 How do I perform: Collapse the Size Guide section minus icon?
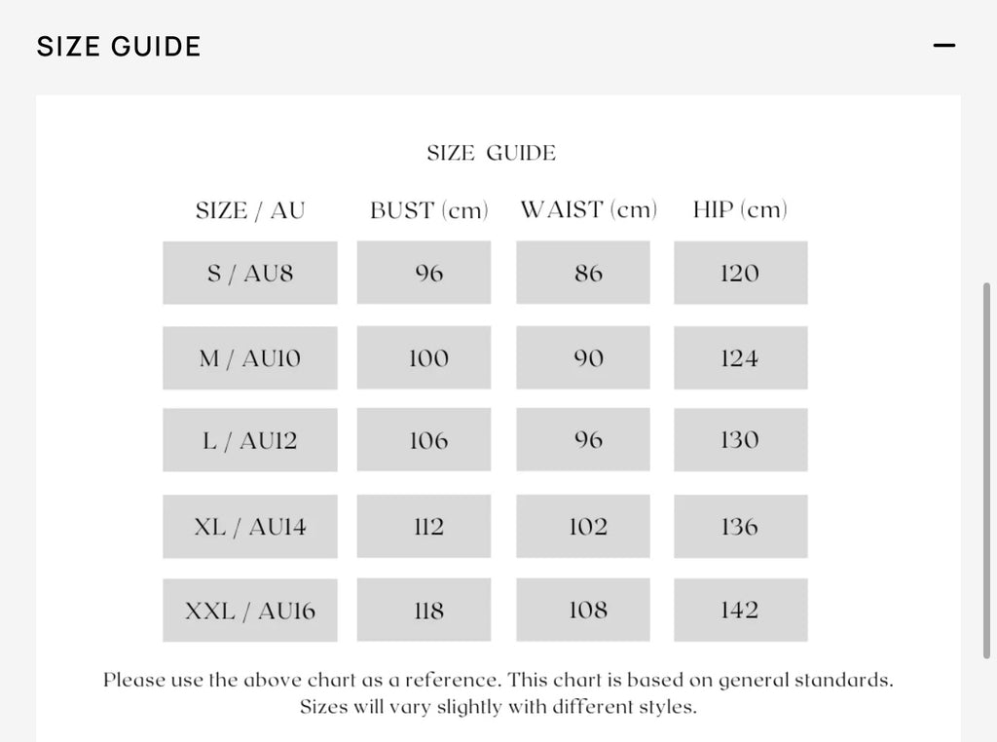point(944,45)
